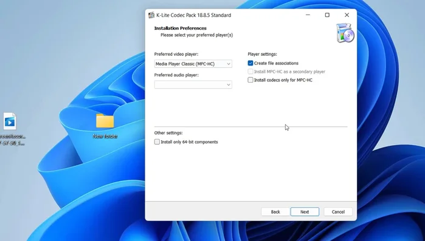Maximize the K-Lite Codec Pack window
The height and width of the screenshot is (241, 425).
tap(327, 15)
